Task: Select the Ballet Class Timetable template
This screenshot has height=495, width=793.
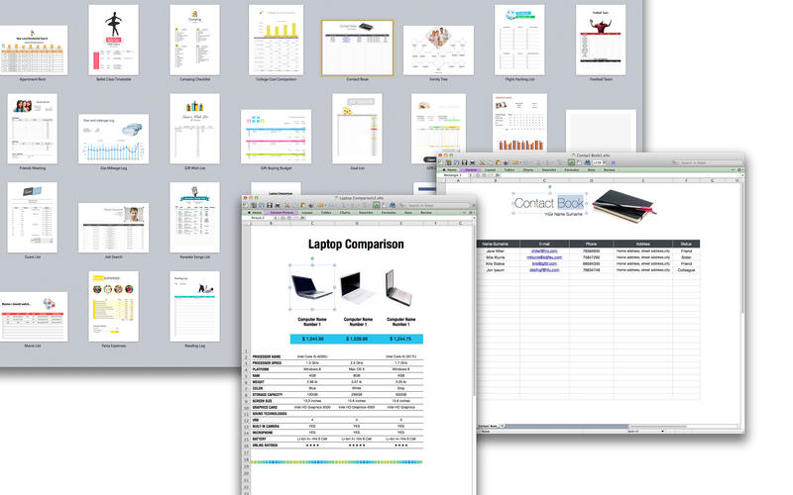Action: [113, 40]
